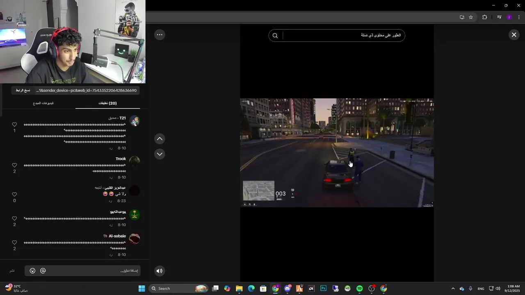Switch to the تعليقات (20) comments tab

[107, 103]
